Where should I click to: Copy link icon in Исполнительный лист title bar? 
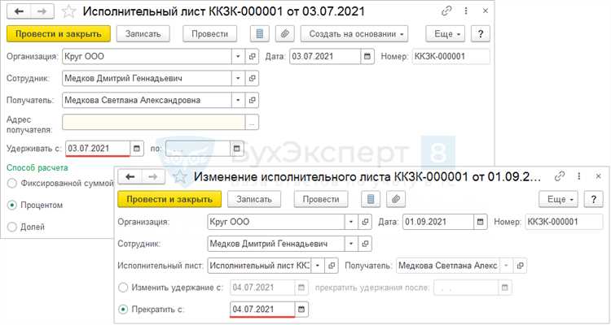coord(446,11)
